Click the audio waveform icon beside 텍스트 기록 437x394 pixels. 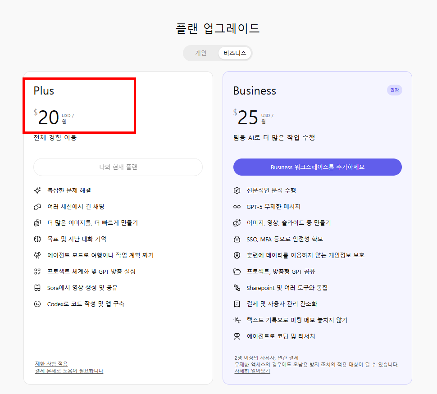[237, 320]
